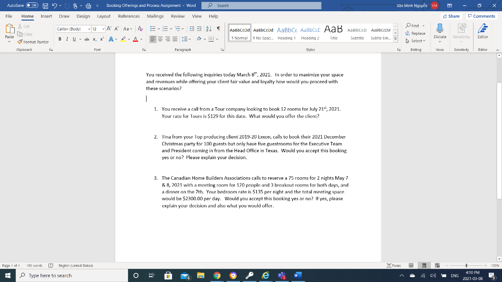This screenshot has height=282, width=502.
Task: Select Heading 1 from the Styles gallery
Action: pos(287,33)
